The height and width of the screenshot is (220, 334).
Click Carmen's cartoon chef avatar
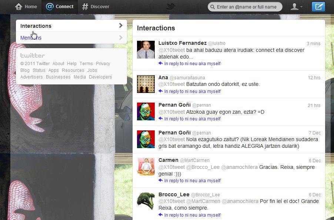[x=146, y=167]
